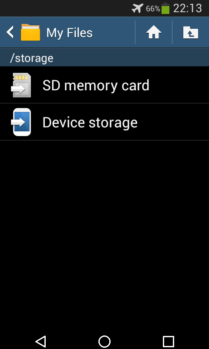Viewport: 209px width, 349px height.
Task: Tap the SD memory card icon
Action: (21, 85)
